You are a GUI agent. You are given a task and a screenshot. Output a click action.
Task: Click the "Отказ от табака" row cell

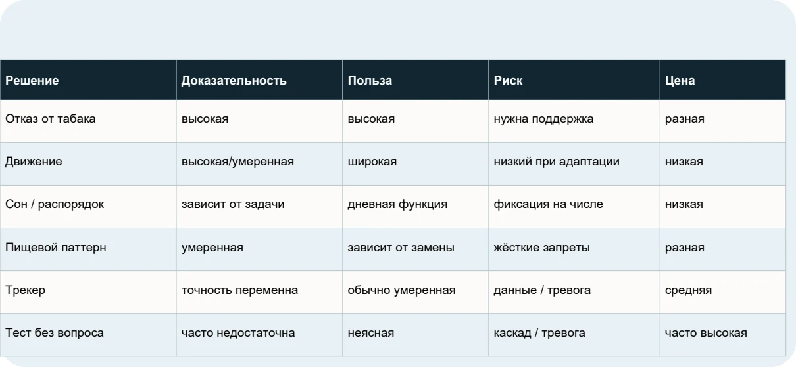(88, 120)
